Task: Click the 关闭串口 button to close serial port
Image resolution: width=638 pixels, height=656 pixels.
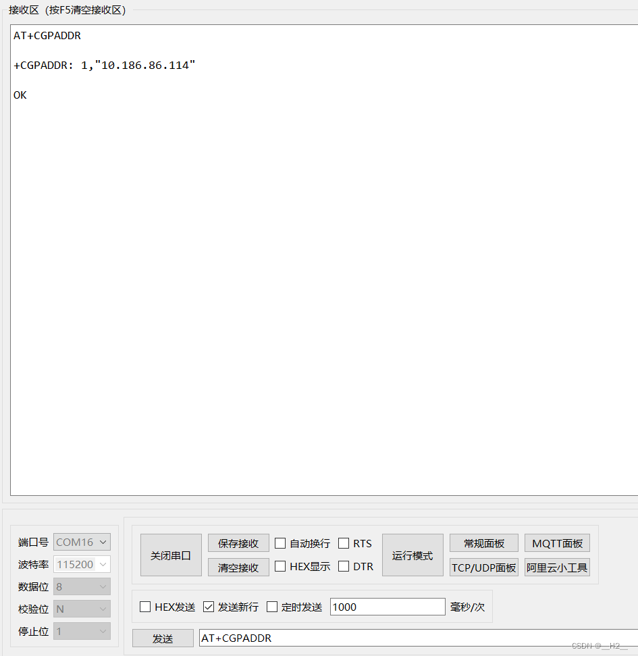Action: pos(170,555)
